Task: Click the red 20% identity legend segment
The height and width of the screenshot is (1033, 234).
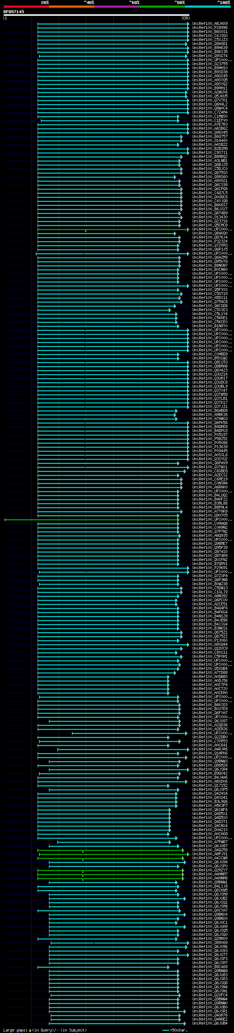Action: 26,7
